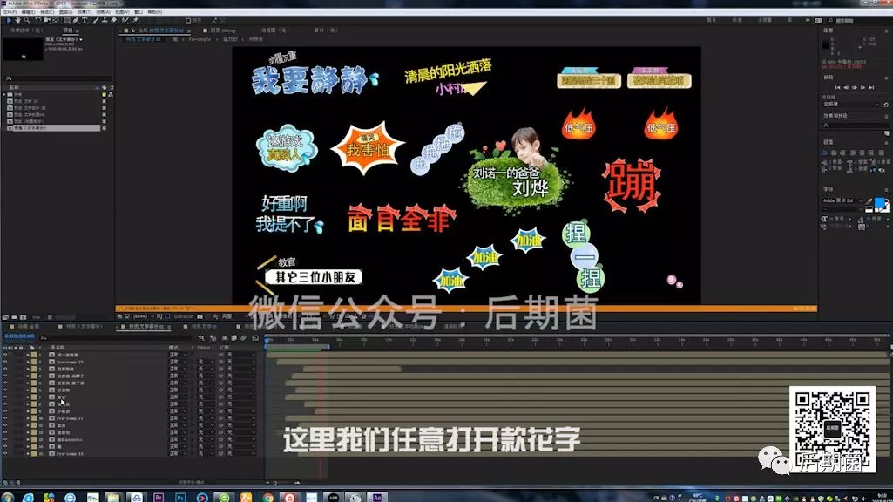Open Photoshop from the taskbar

click(180, 498)
